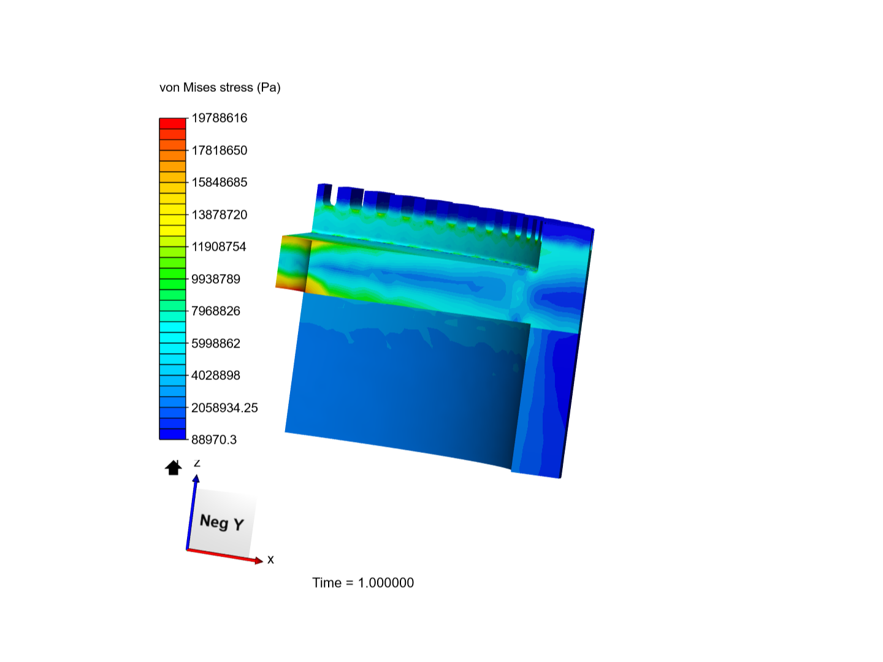Click legend value 4028898
The width and height of the screenshot is (883, 662).
216,375
